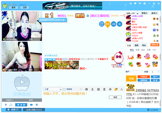
Task: Open the 升级VIP link
Action: point(22,5)
